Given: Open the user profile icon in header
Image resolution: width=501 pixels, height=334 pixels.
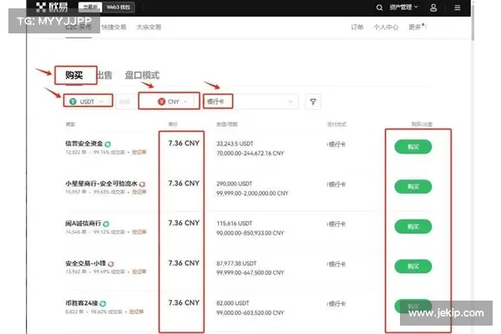Looking at the screenshot, I should [433, 8].
